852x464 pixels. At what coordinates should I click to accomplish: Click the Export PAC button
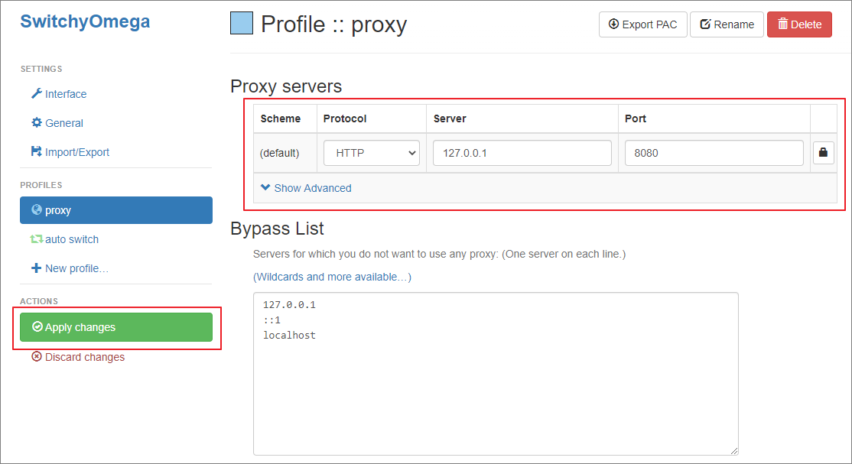coord(642,24)
